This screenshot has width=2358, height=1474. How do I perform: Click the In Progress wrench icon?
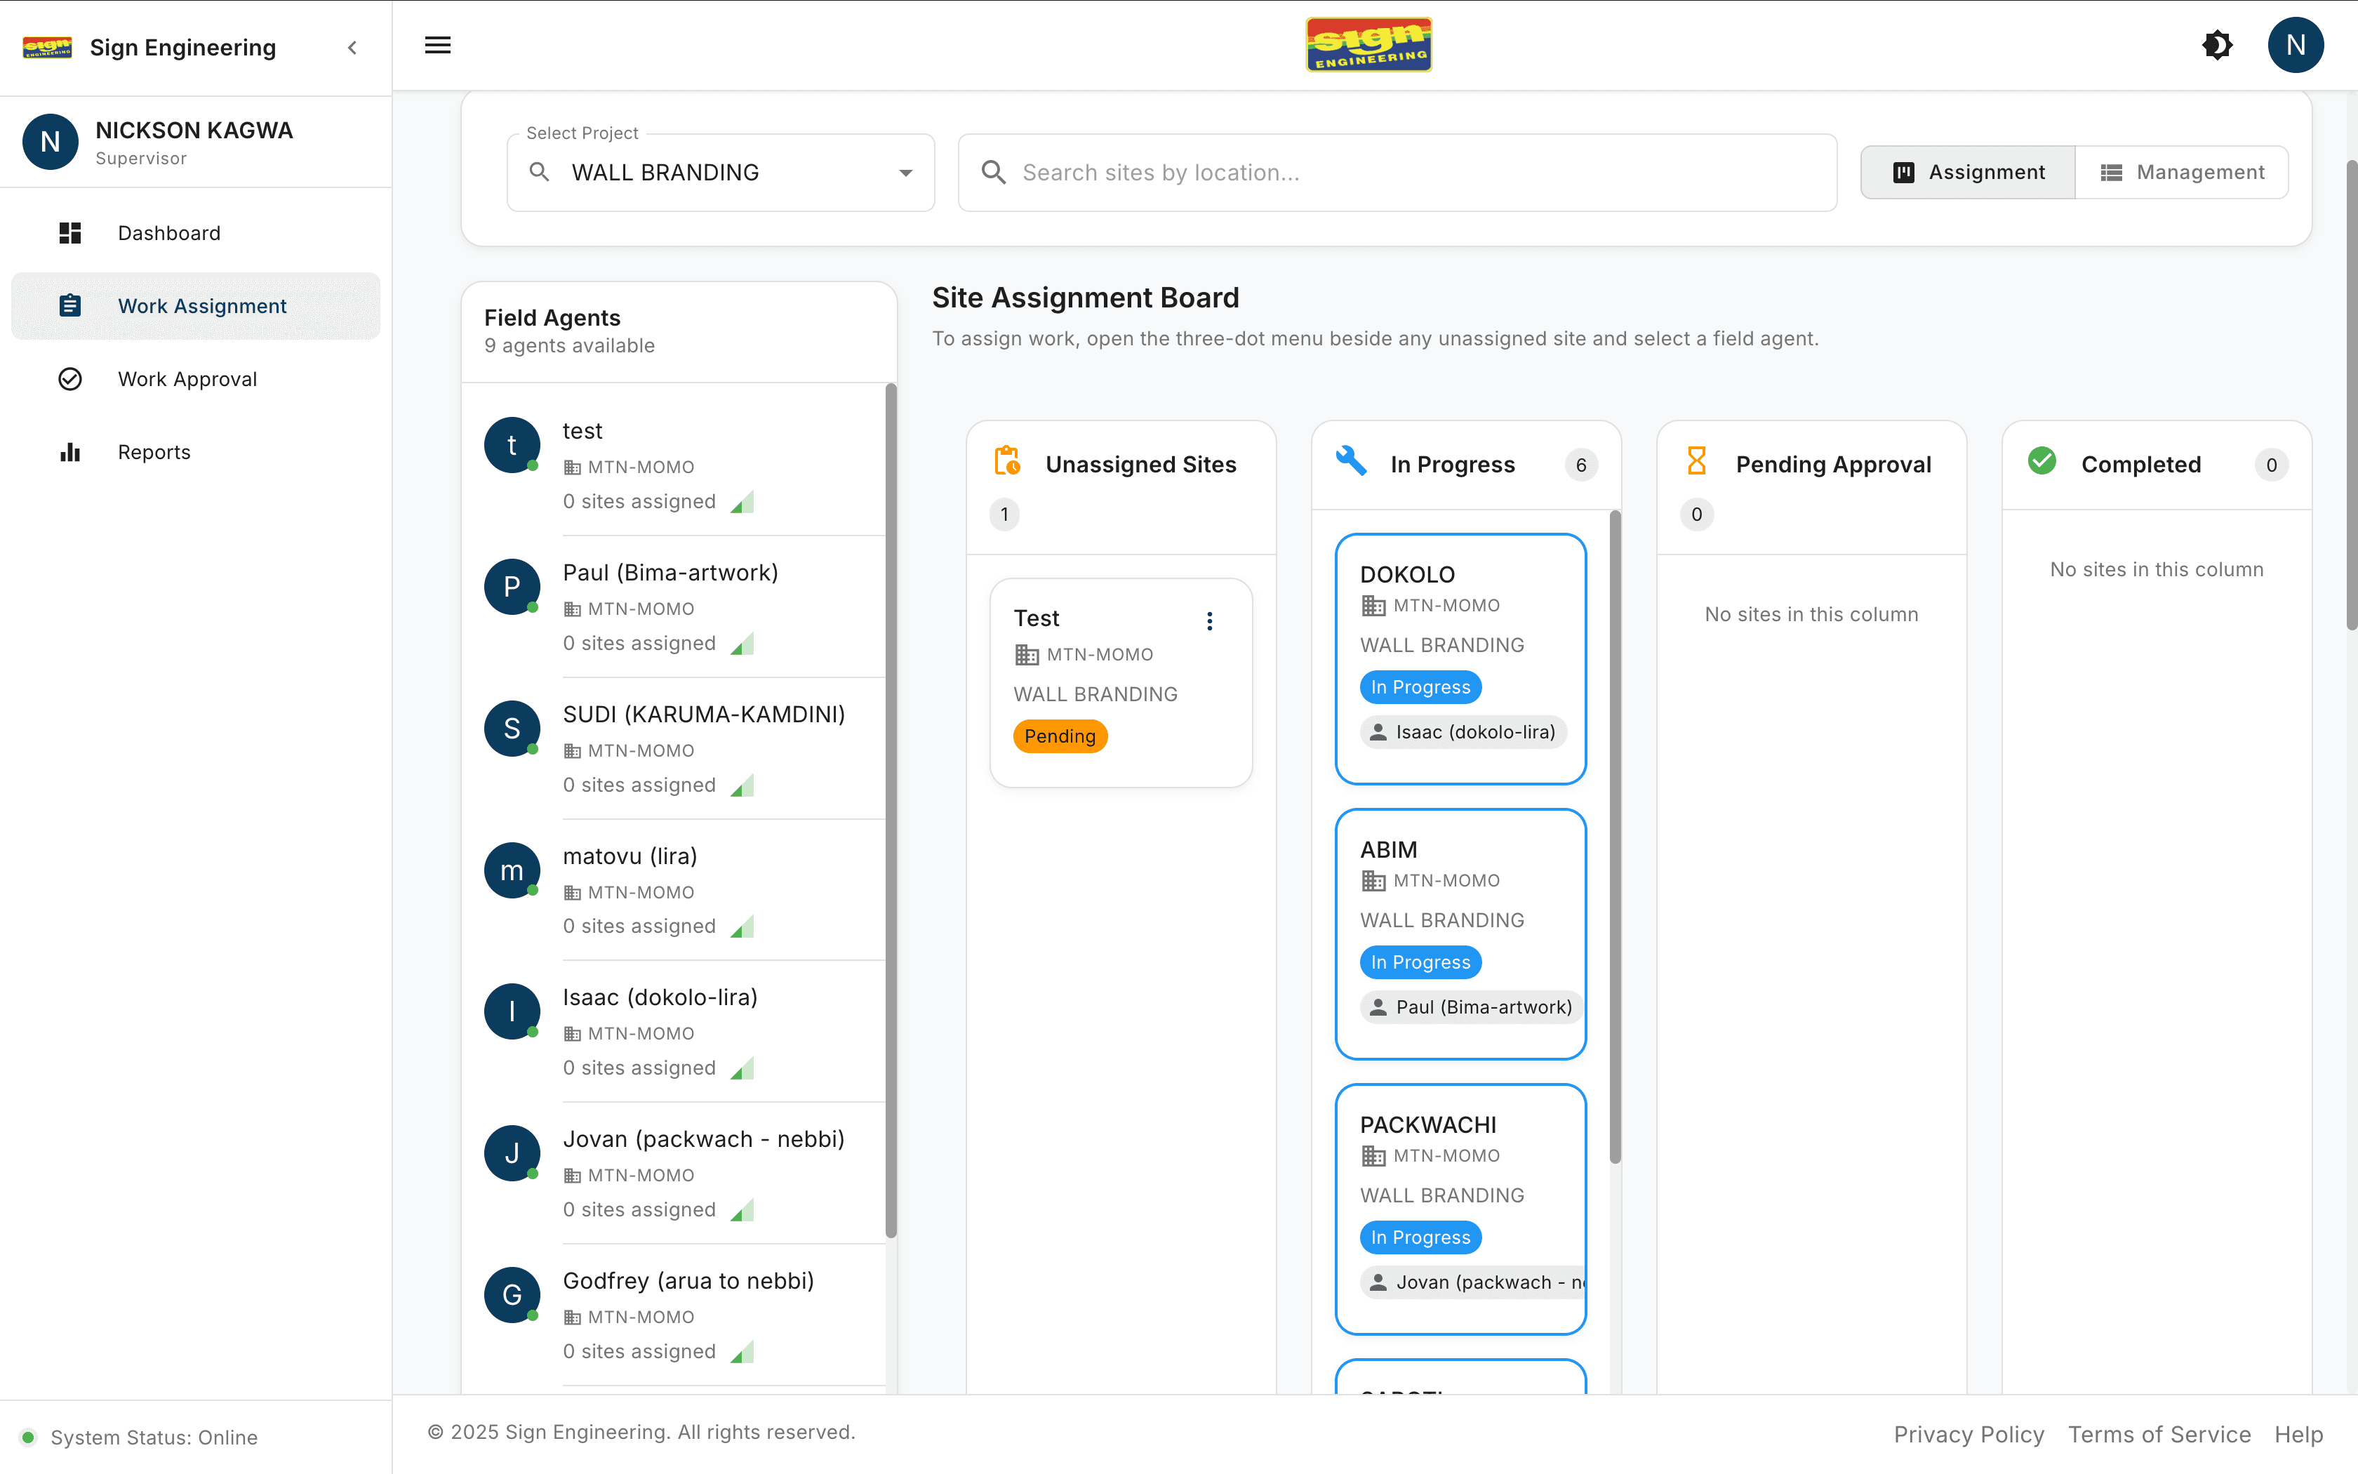click(1350, 460)
